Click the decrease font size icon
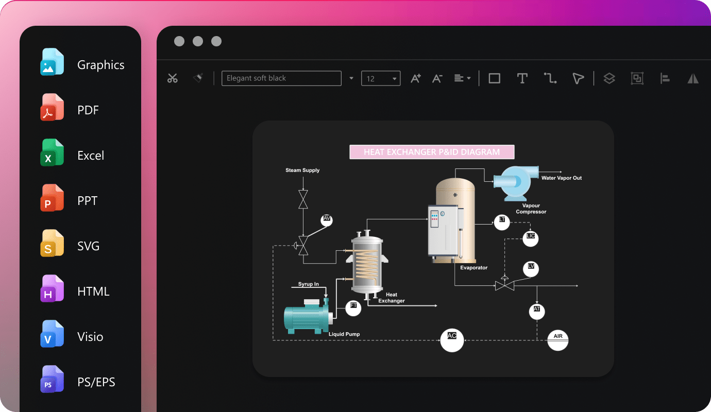Screen dimensions: 711x412 tap(437, 78)
